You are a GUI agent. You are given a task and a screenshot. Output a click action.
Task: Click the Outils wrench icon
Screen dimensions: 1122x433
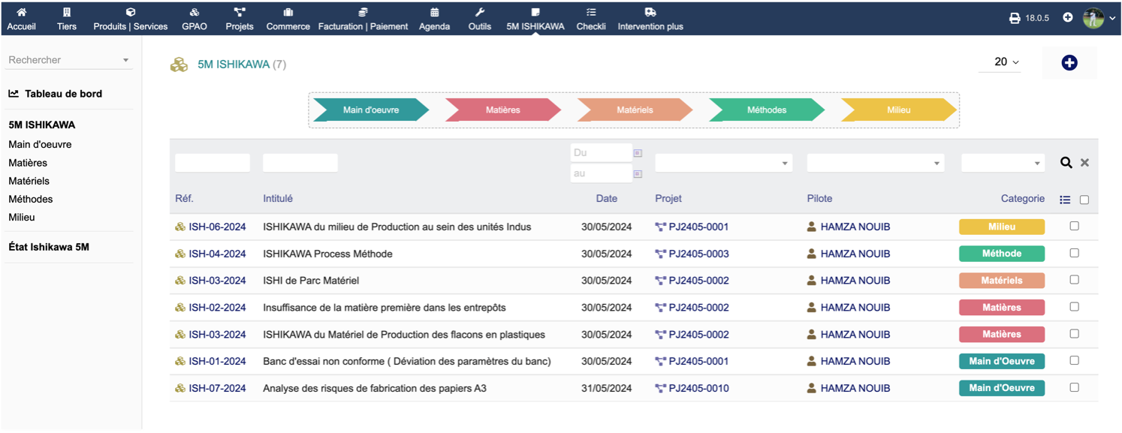click(480, 12)
